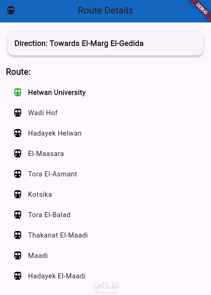Click the train icon next to El-Maasara
Viewport: 211px width, 295px height.
coord(17,153)
